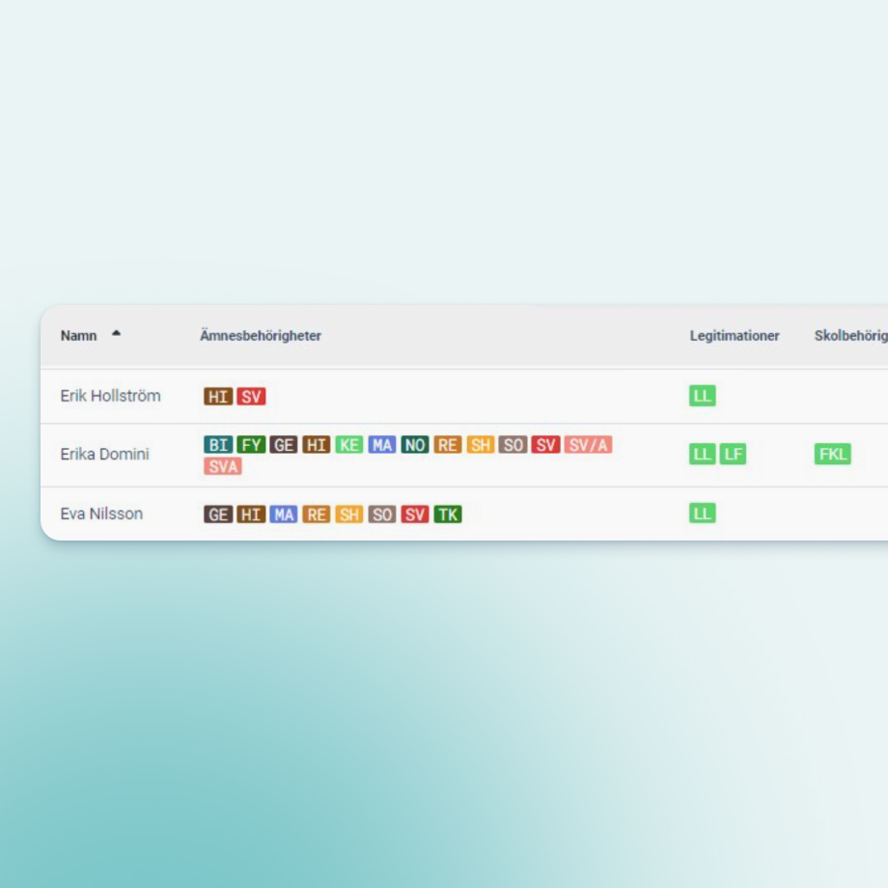Screen dimensions: 888x888
Task: Click the Ämnesbehörigheter column header
Action: click(261, 336)
